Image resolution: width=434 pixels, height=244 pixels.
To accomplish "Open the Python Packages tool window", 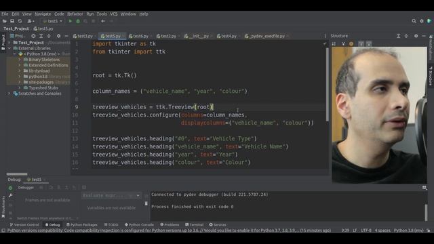I will (81, 224).
